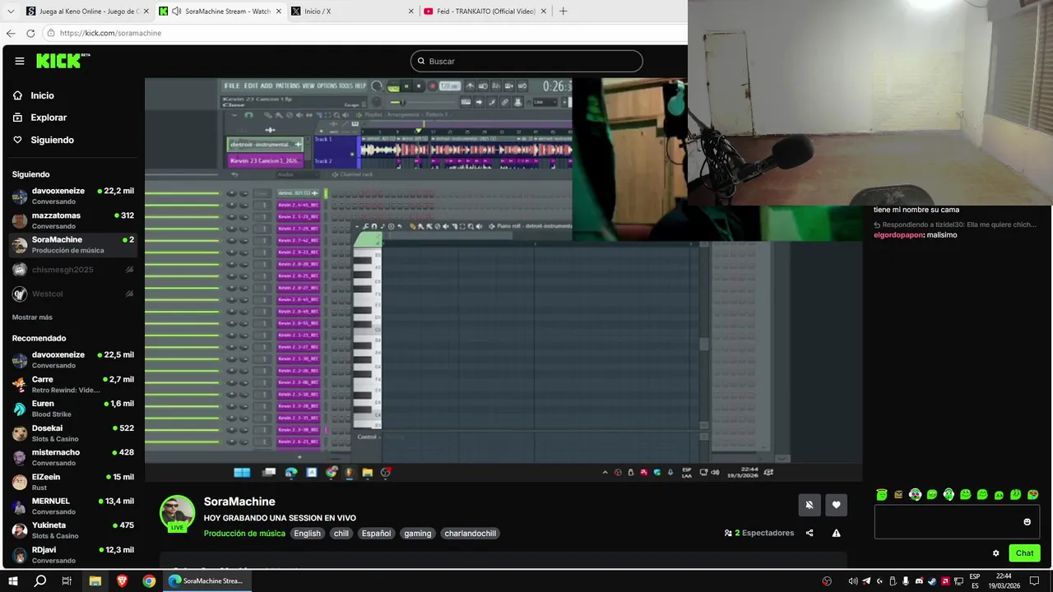Switch to Inicio / X tab
1053x592 pixels.
click(x=354, y=12)
